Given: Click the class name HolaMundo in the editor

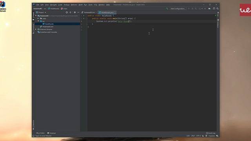Looking at the screenshot, I should [107, 16].
